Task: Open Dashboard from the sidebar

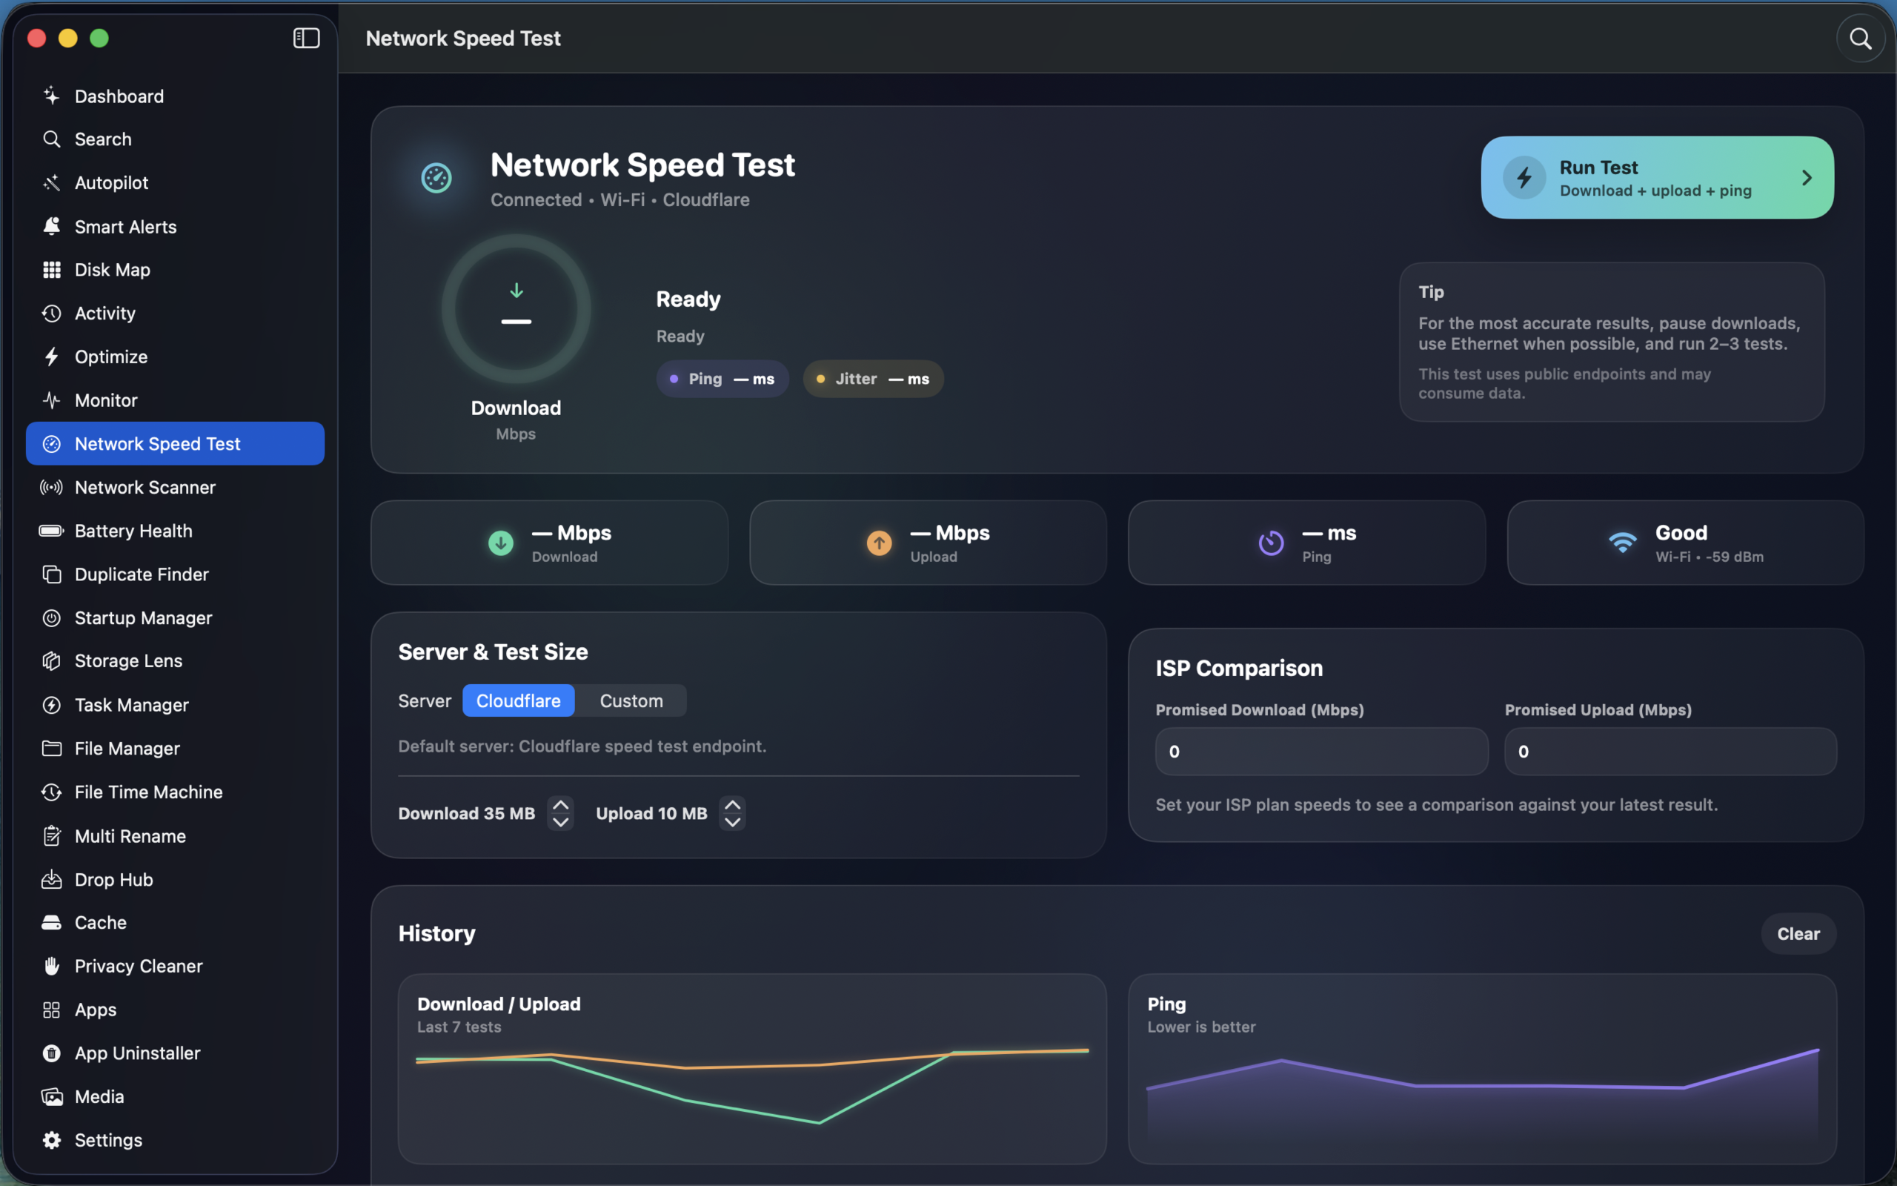Action: click(x=175, y=96)
